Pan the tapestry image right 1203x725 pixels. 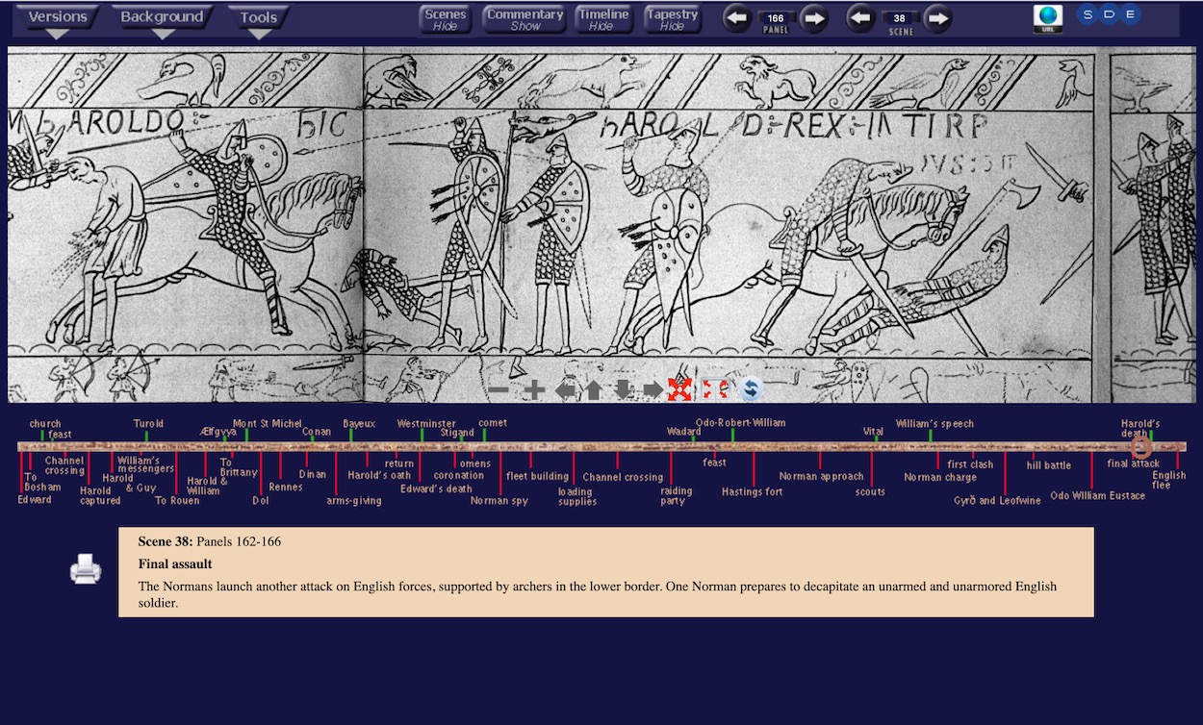(653, 389)
